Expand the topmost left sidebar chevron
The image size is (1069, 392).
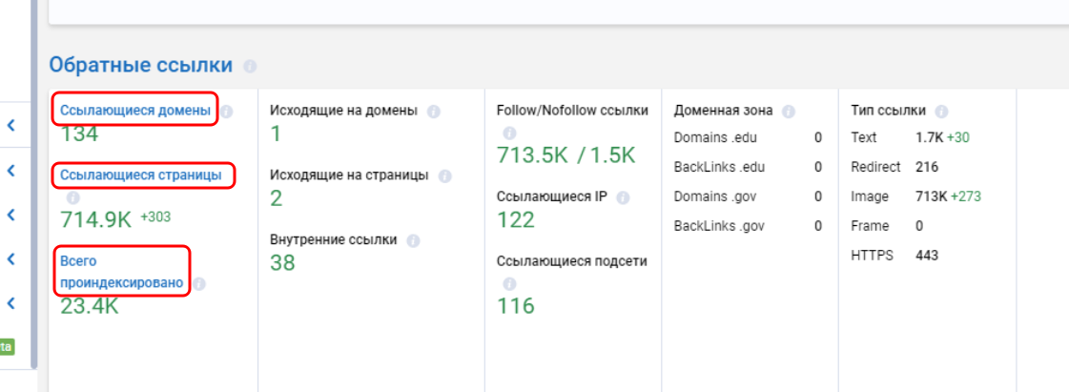[11, 126]
